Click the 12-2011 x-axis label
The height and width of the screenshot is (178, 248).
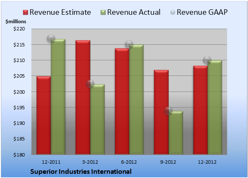51,162
